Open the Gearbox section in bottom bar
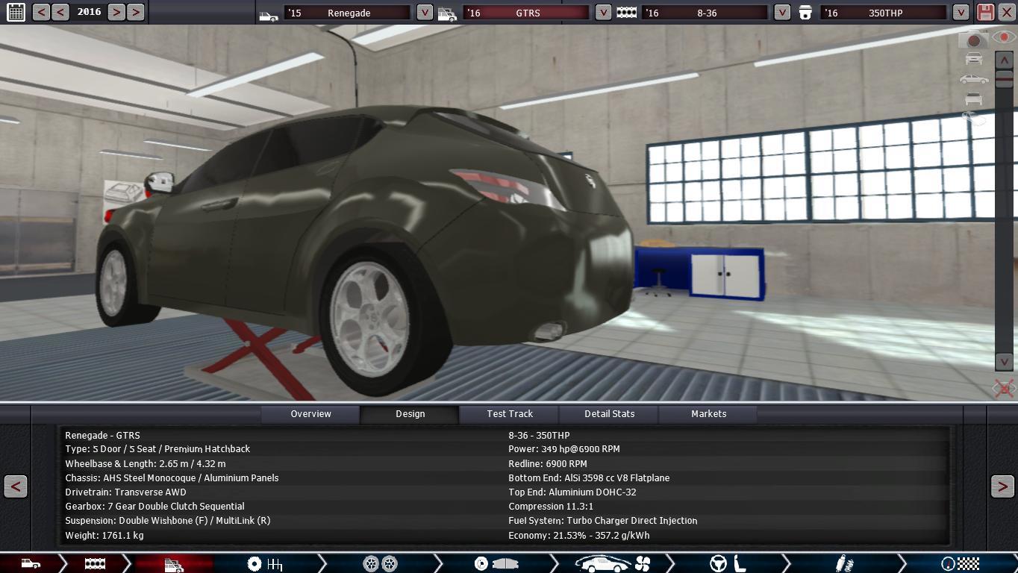The width and height of the screenshot is (1018, 573). tap(264, 563)
